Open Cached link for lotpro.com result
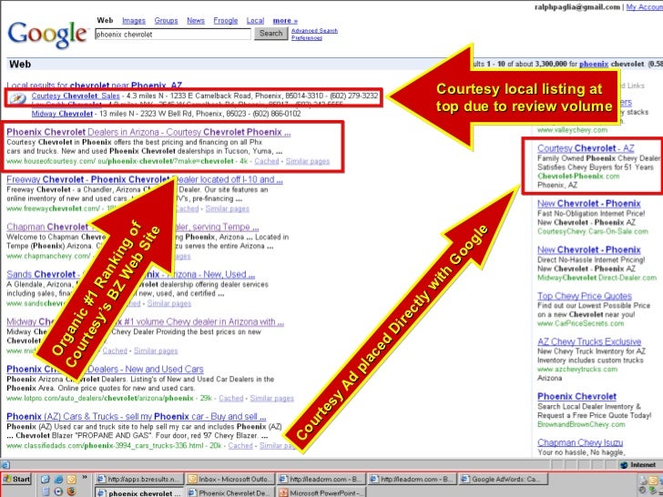 (x=231, y=398)
